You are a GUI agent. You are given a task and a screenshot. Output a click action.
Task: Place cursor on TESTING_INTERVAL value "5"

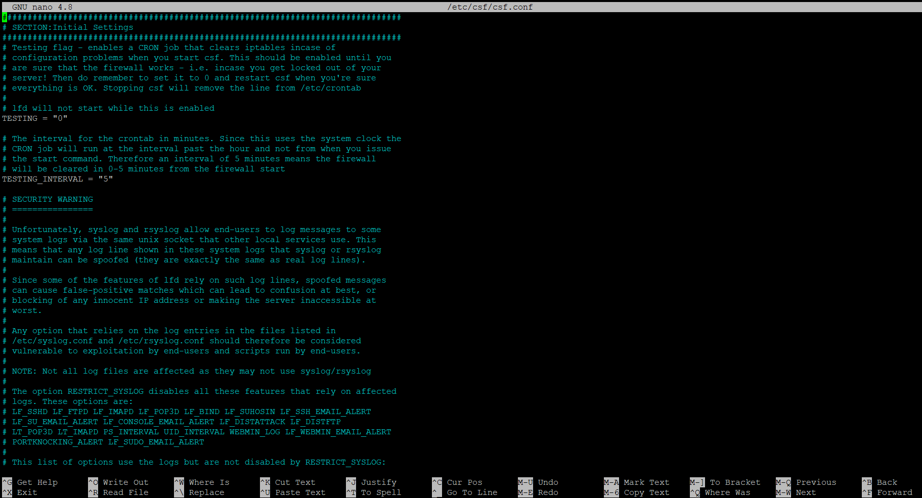[x=106, y=179]
